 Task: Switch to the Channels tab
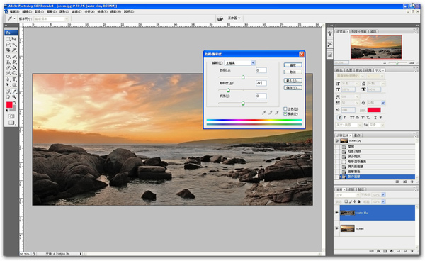351,189
